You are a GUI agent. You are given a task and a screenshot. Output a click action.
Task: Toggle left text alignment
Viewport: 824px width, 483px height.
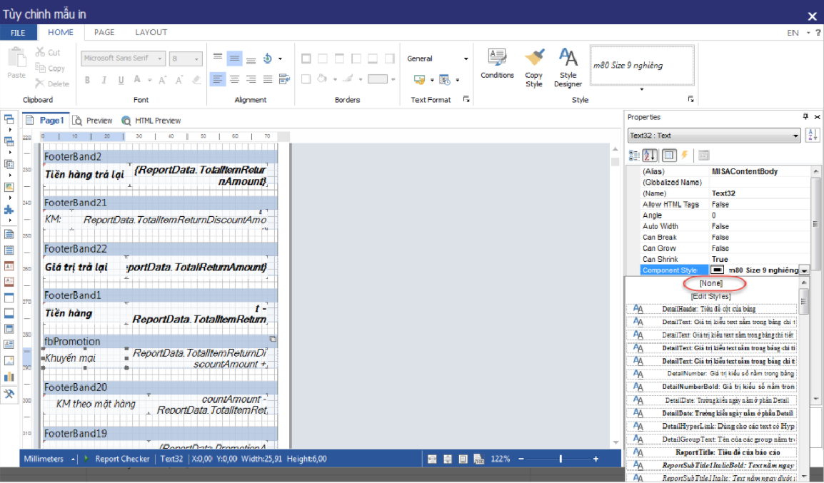[x=218, y=79]
